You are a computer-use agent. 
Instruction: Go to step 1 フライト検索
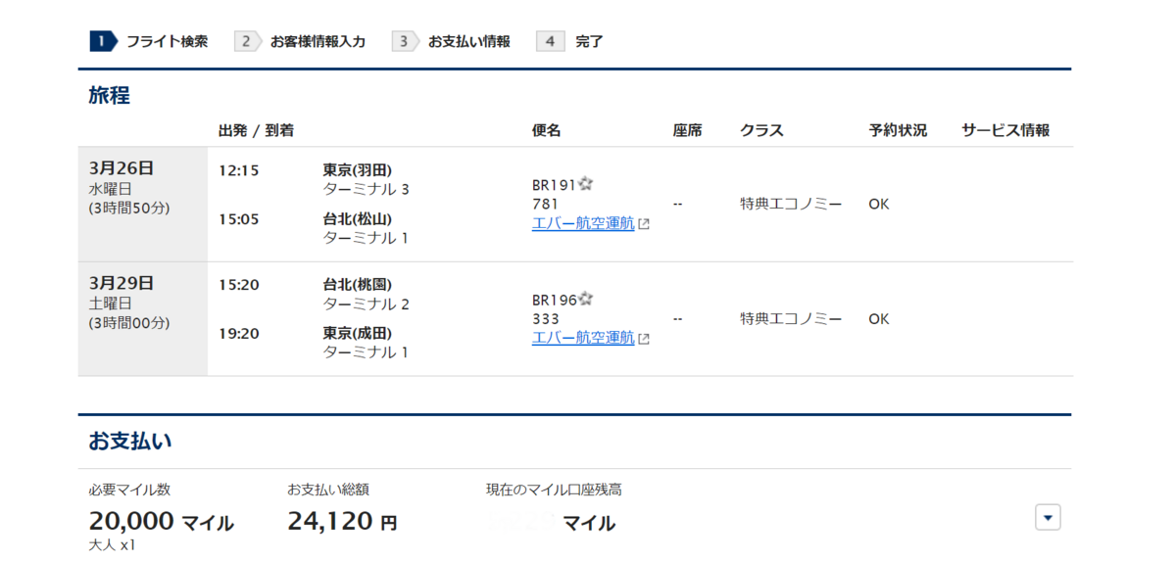[x=149, y=41]
